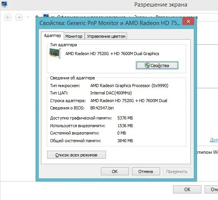218x200 pixels.
Task: Click the Internal DAC(400MHz) value
Action: pos(111,93)
